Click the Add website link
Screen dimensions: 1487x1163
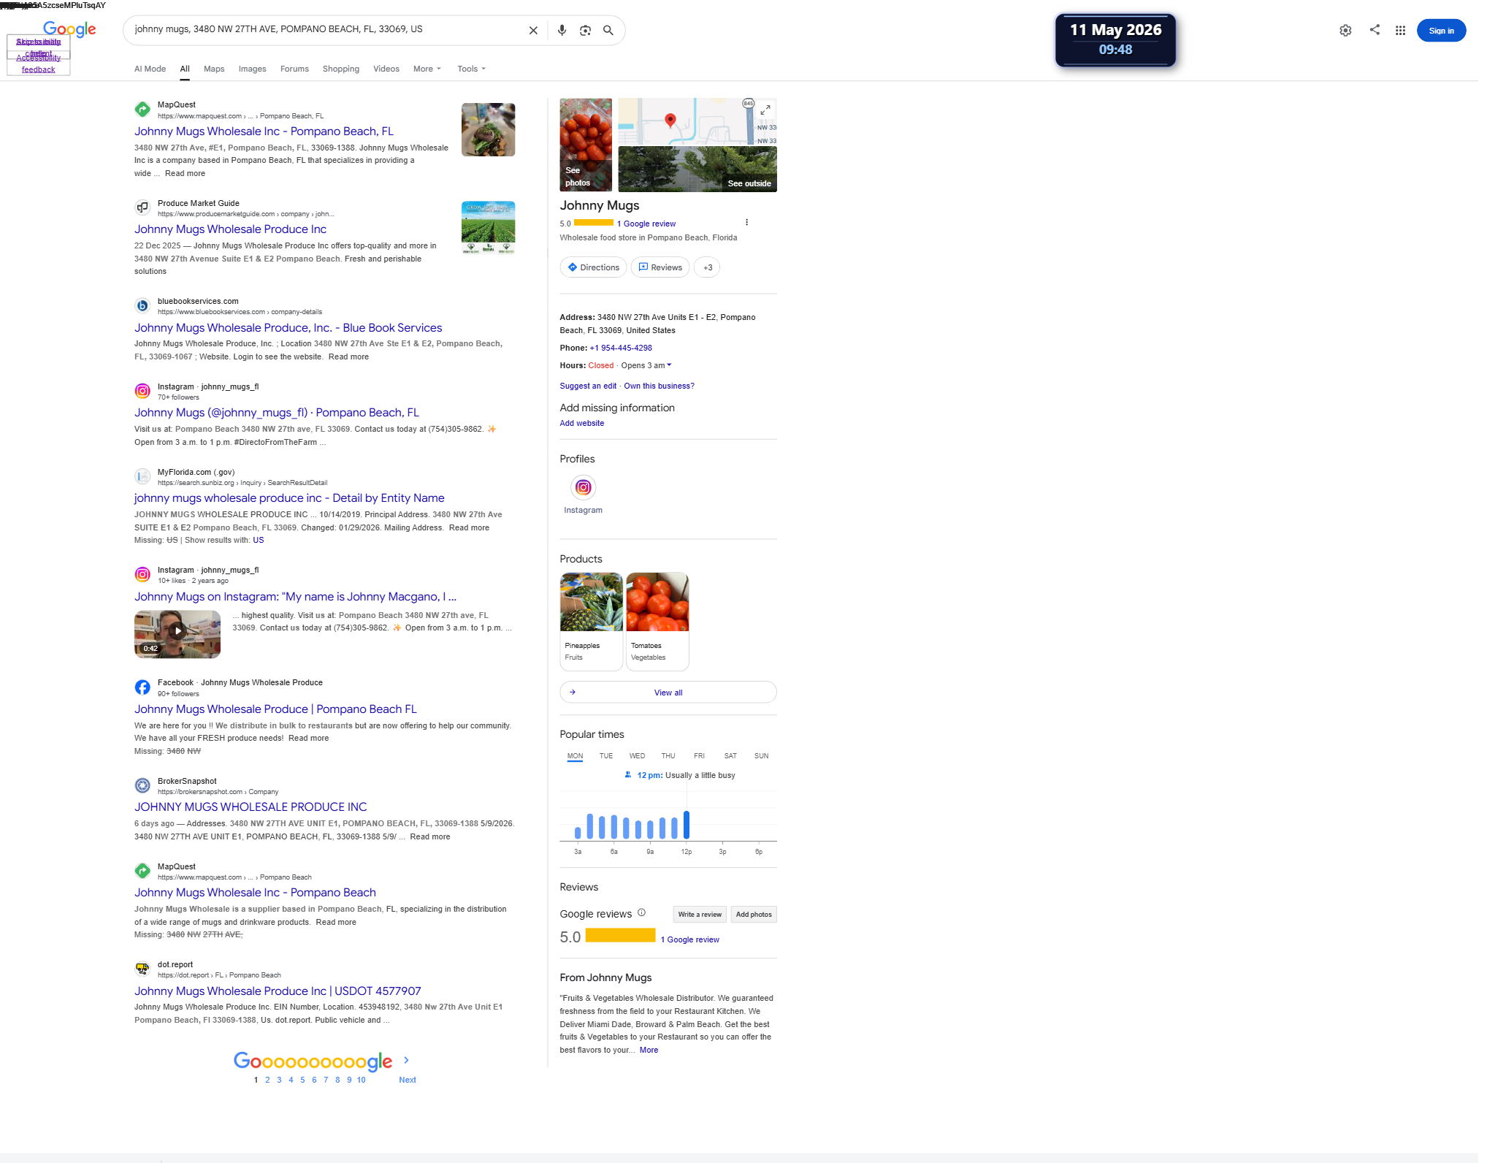pos(582,423)
